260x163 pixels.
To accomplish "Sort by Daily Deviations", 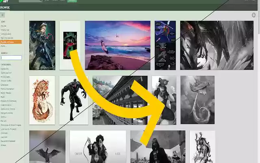I will [x=7, y=38].
